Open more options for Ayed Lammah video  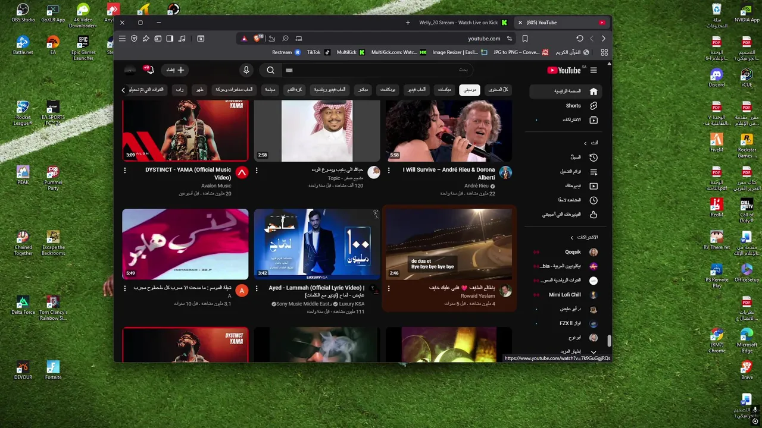[x=257, y=288]
